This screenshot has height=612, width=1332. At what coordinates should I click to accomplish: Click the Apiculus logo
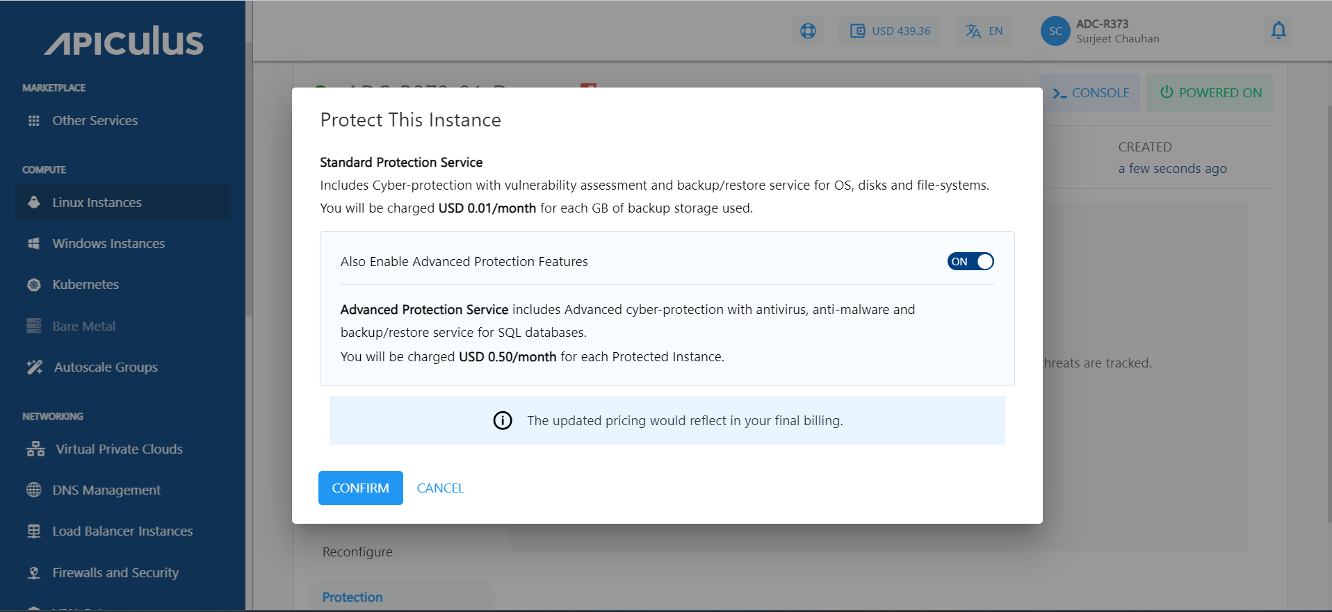[124, 42]
